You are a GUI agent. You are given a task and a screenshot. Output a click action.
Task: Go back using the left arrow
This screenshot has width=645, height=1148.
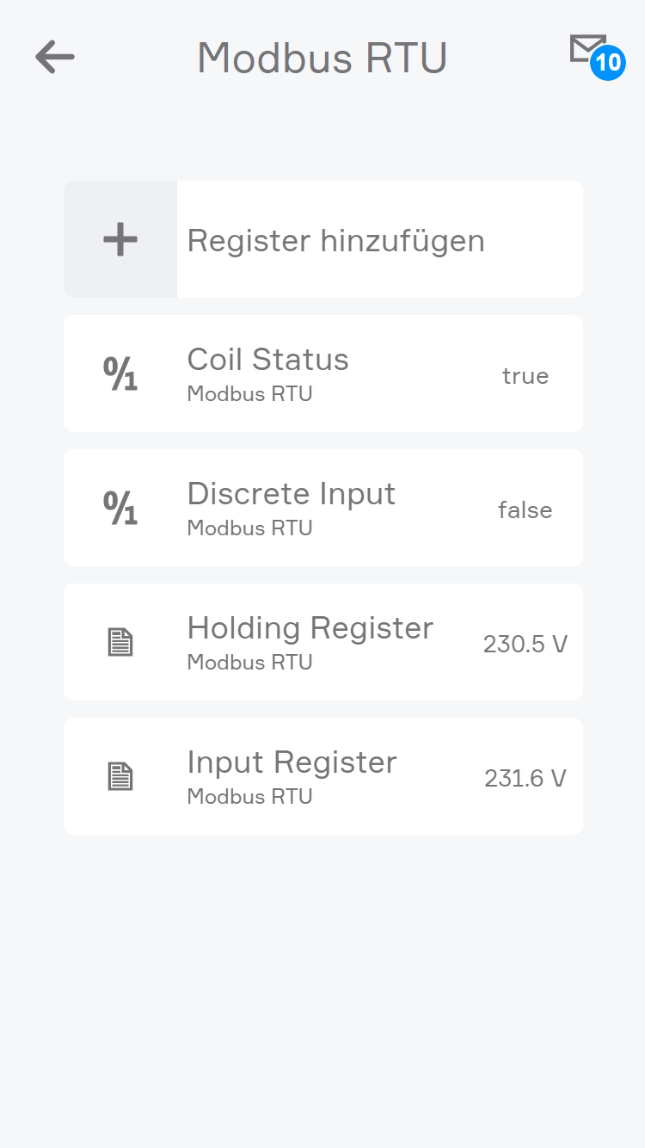point(55,58)
